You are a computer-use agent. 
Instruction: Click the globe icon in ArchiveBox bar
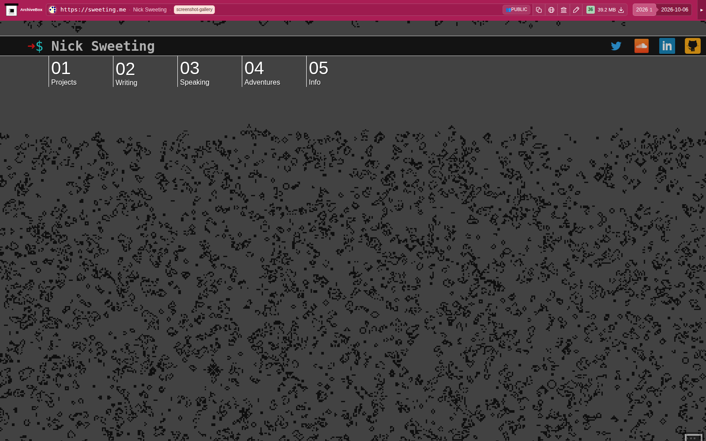(x=551, y=10)
